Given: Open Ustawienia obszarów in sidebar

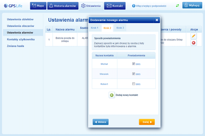Looking at the screenshot, I should (x=20, y=26).
